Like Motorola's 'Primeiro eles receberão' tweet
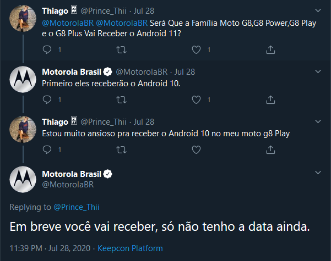Image resolution: width=331 pixels, height=261 pixels. pos(196,99)
